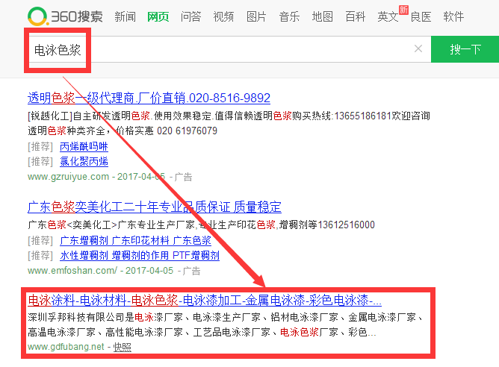The width and height of the screenshot is (499, 367).
Task: Switch to the 地图 tab
Action: click(322, 17)
